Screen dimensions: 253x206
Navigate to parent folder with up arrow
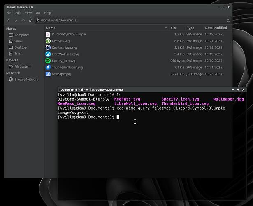click(23, 20)
